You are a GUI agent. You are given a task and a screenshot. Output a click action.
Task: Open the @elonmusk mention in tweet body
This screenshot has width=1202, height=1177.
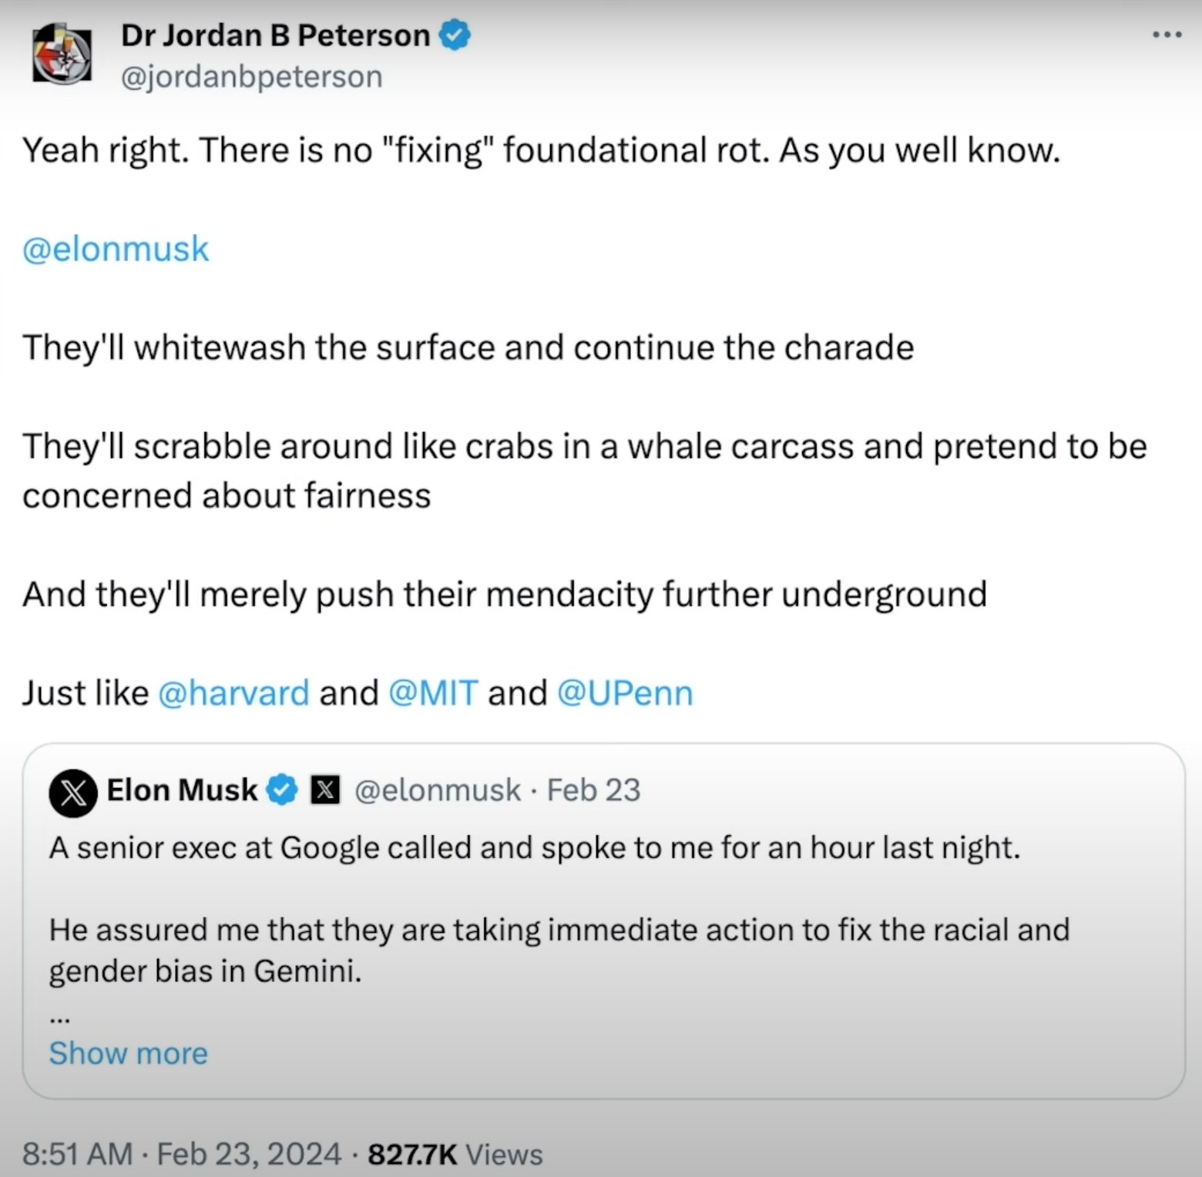tap(116, 249)
